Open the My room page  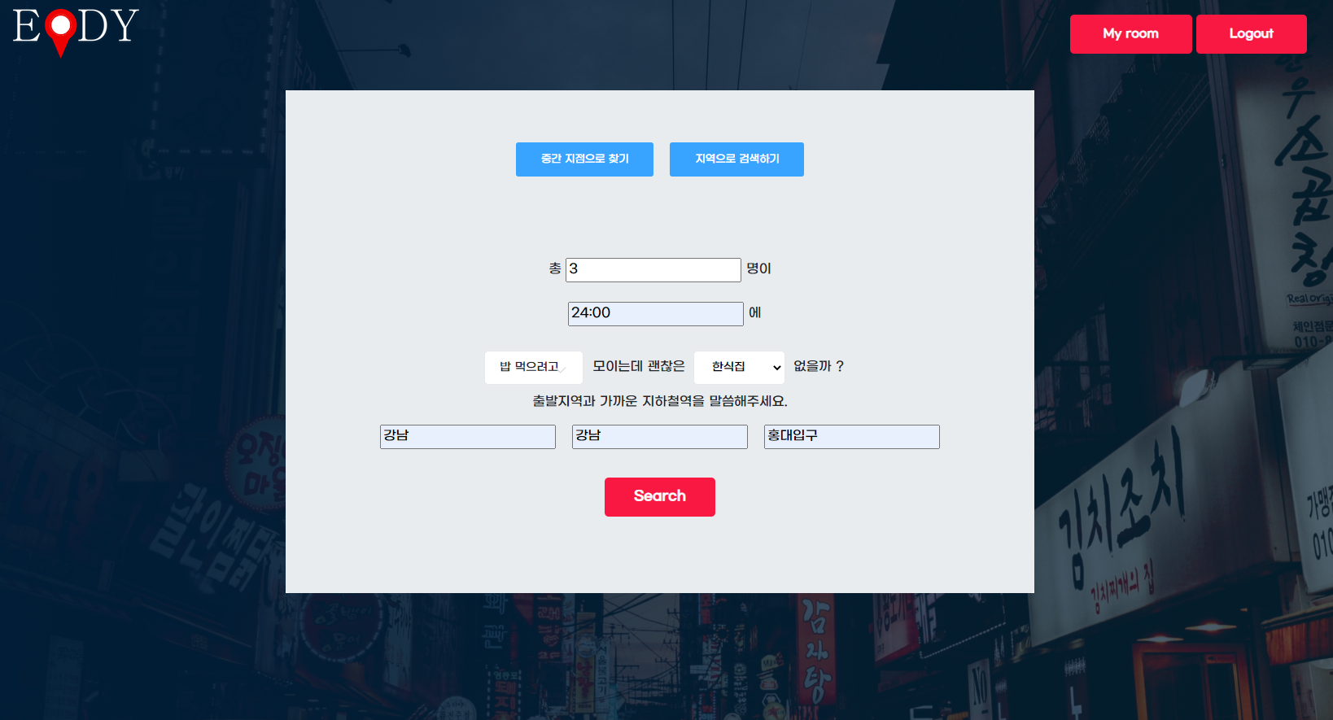click(1130, 34)
